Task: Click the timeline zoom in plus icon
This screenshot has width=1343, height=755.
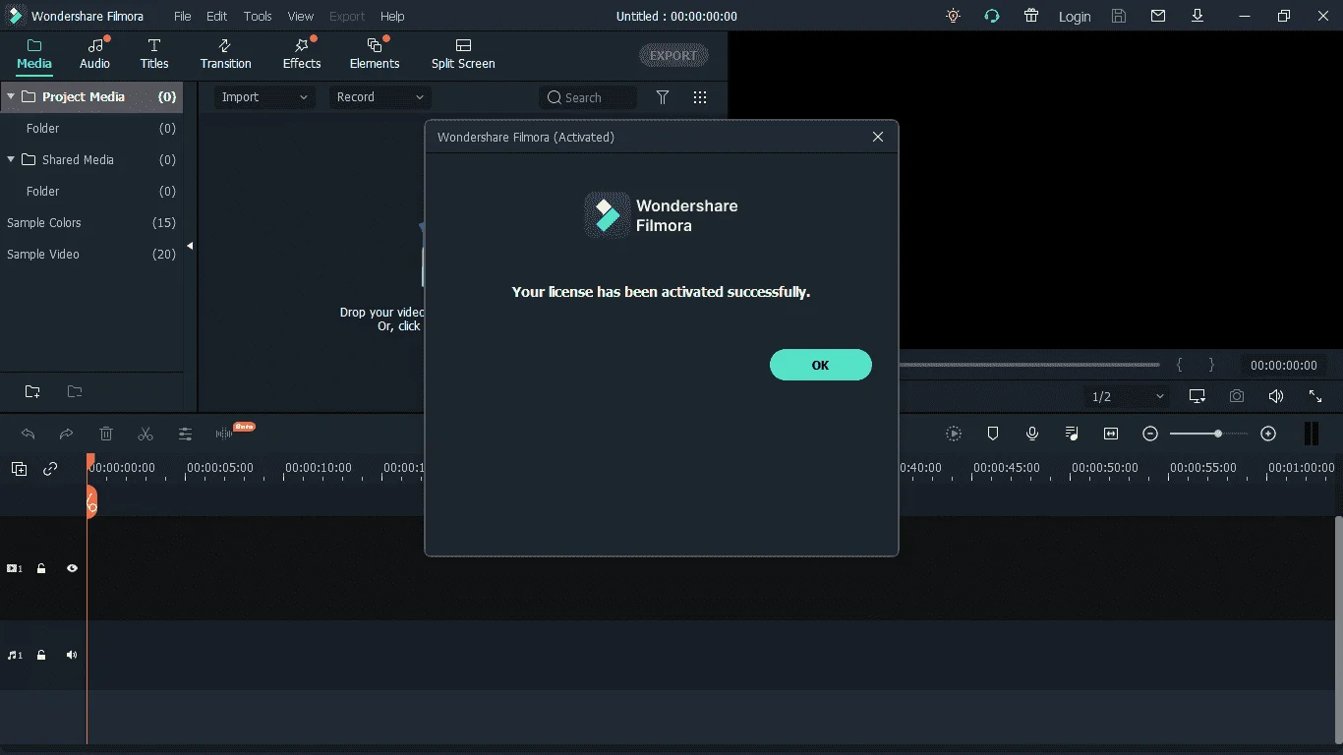Action: [x=1268, y=434]
